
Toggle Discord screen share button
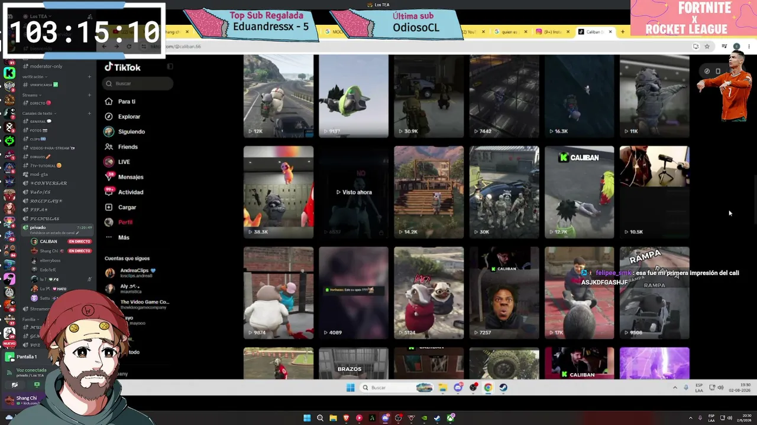(x=37, y=385)
